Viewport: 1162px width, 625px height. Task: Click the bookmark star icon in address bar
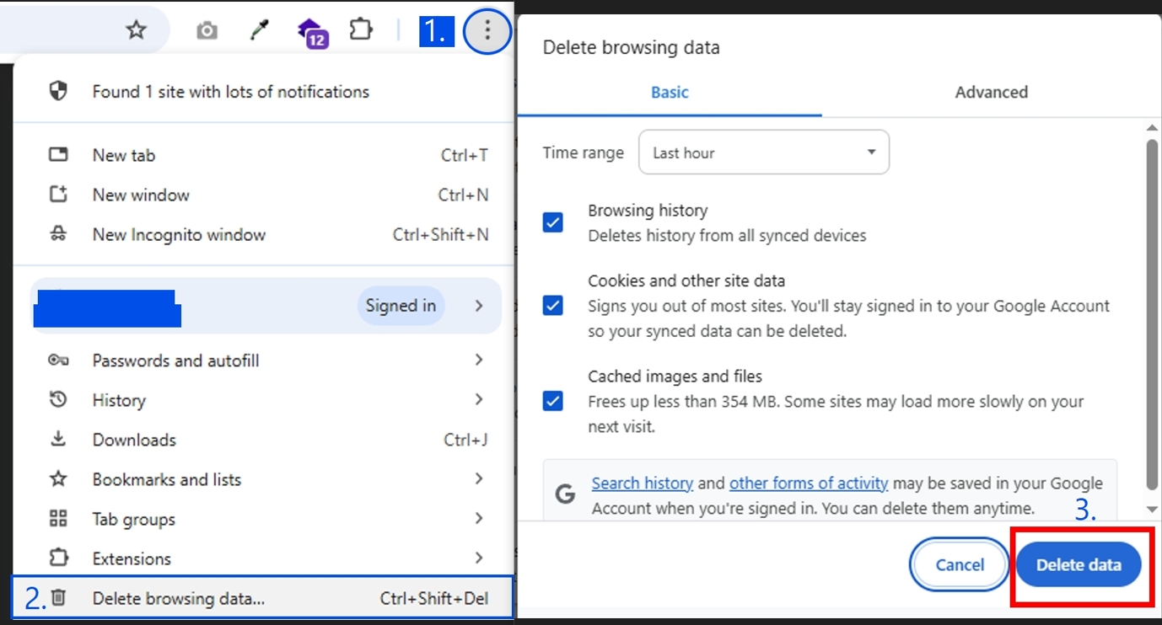[x=136, y=31]
